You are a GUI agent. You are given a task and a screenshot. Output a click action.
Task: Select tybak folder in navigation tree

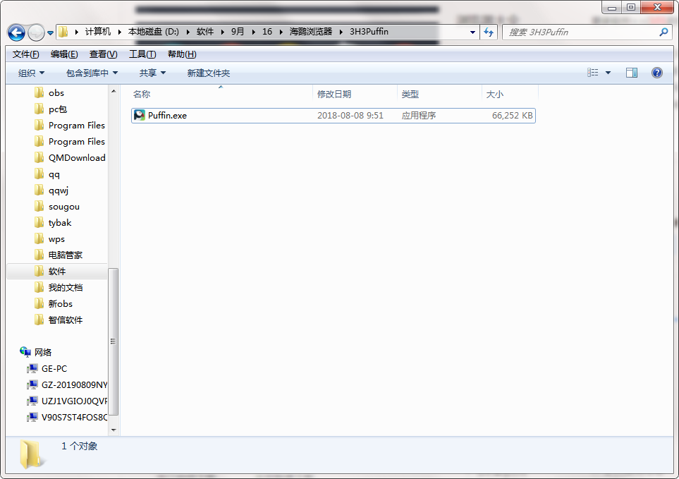60,223
